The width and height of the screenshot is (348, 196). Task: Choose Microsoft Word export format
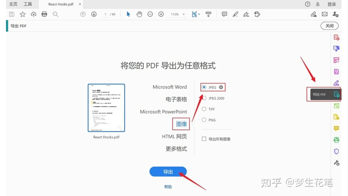click(x=170, y=87)
